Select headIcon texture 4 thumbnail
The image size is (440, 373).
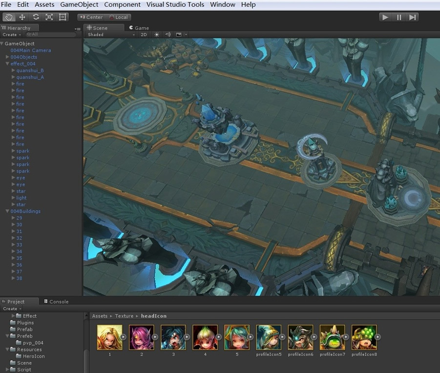tap(205, 337)
